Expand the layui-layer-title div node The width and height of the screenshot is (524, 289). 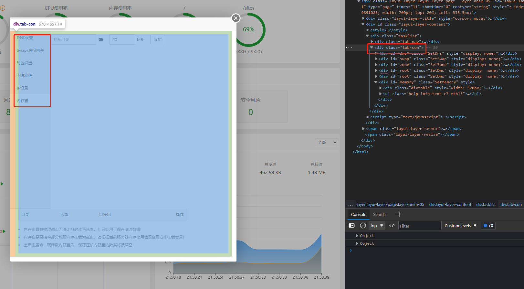pos(363,18)
